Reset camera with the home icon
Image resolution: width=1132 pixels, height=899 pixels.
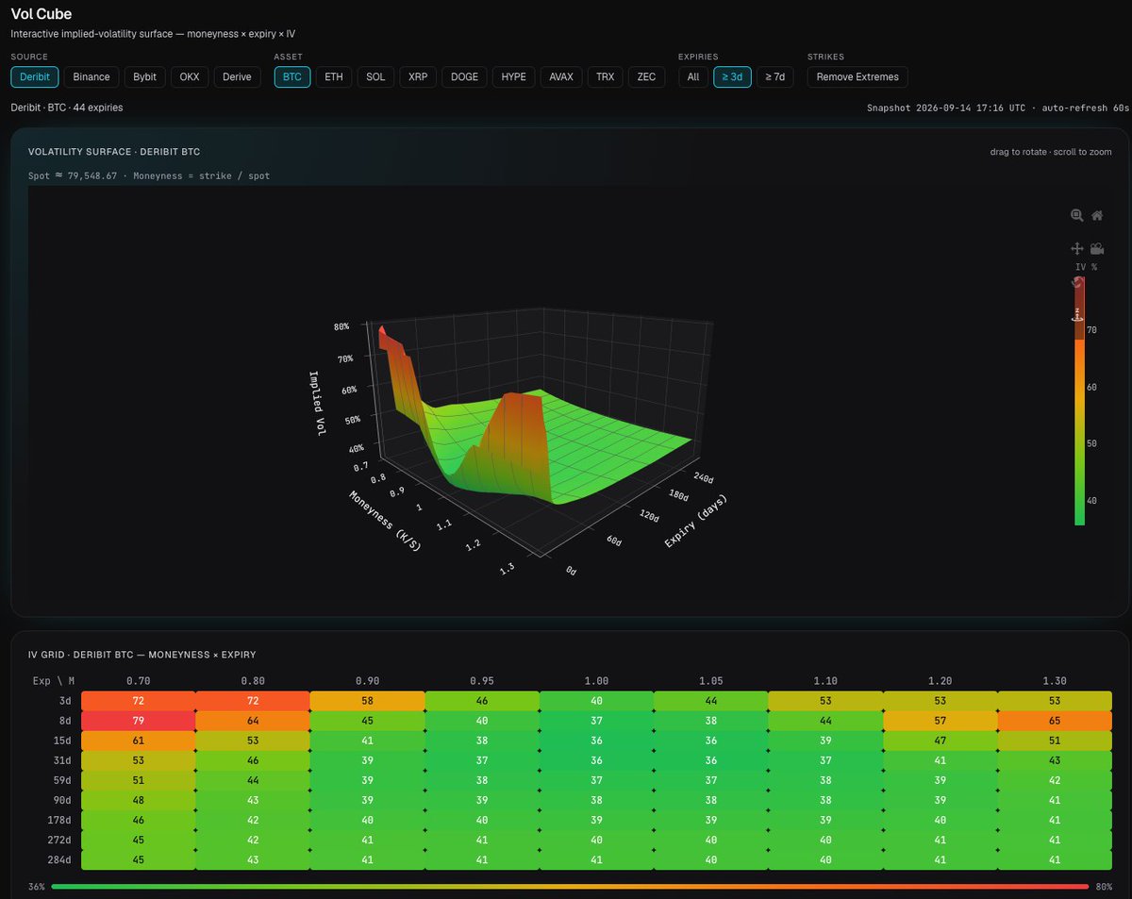(1097, 215)
